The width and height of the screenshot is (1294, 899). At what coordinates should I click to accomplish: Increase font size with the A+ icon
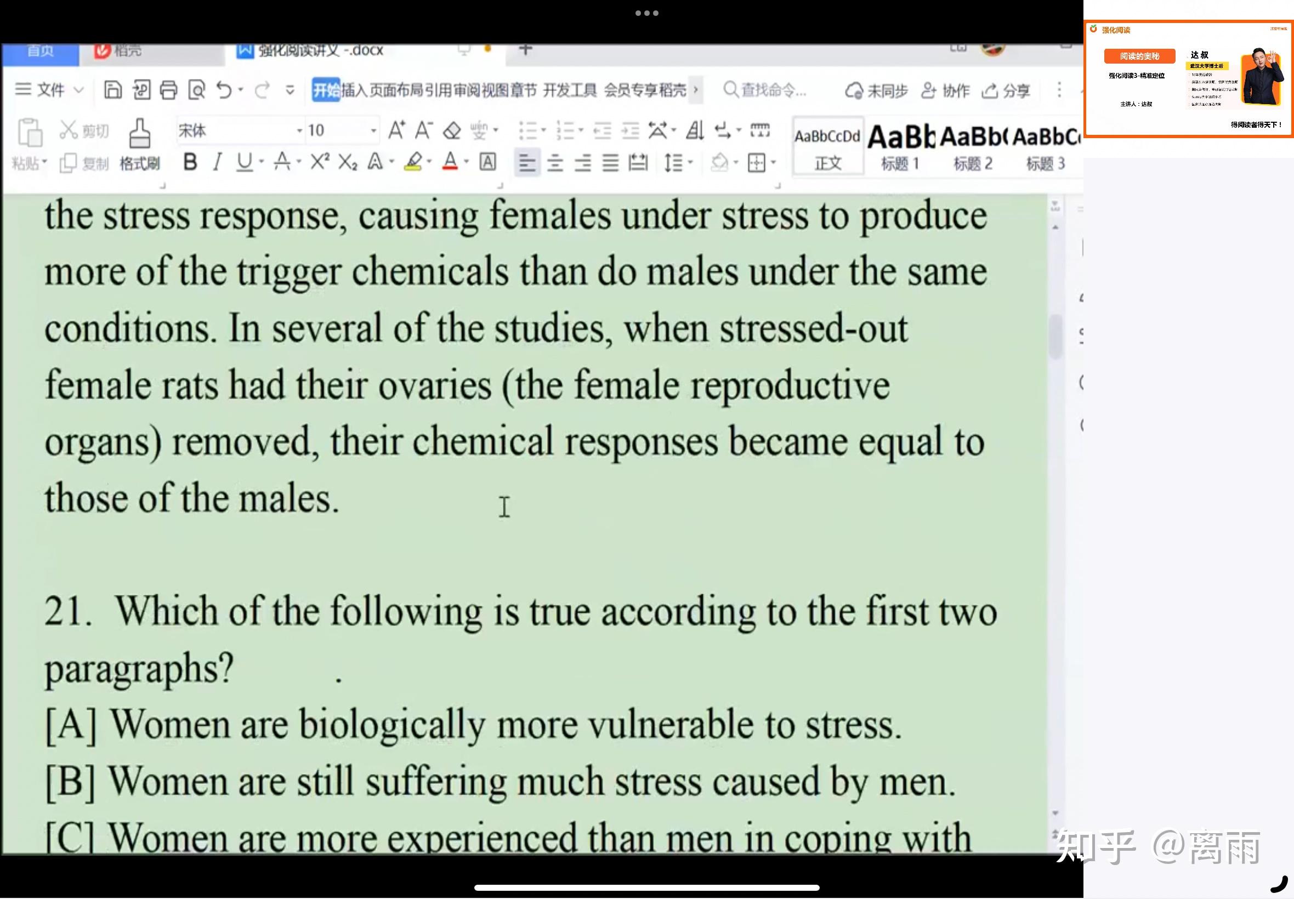(x=396, y=130)
